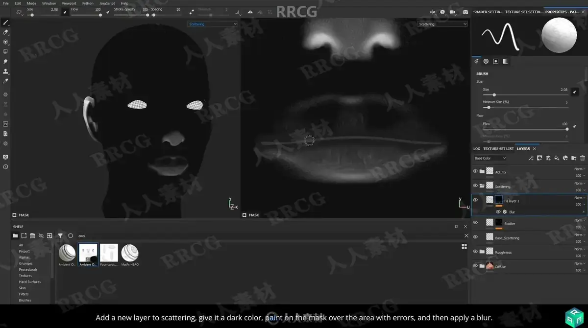The width and height of the screenshot is (588, 328).
Task: Click the Shelf hide-eye icon
Action: [41, 235]
